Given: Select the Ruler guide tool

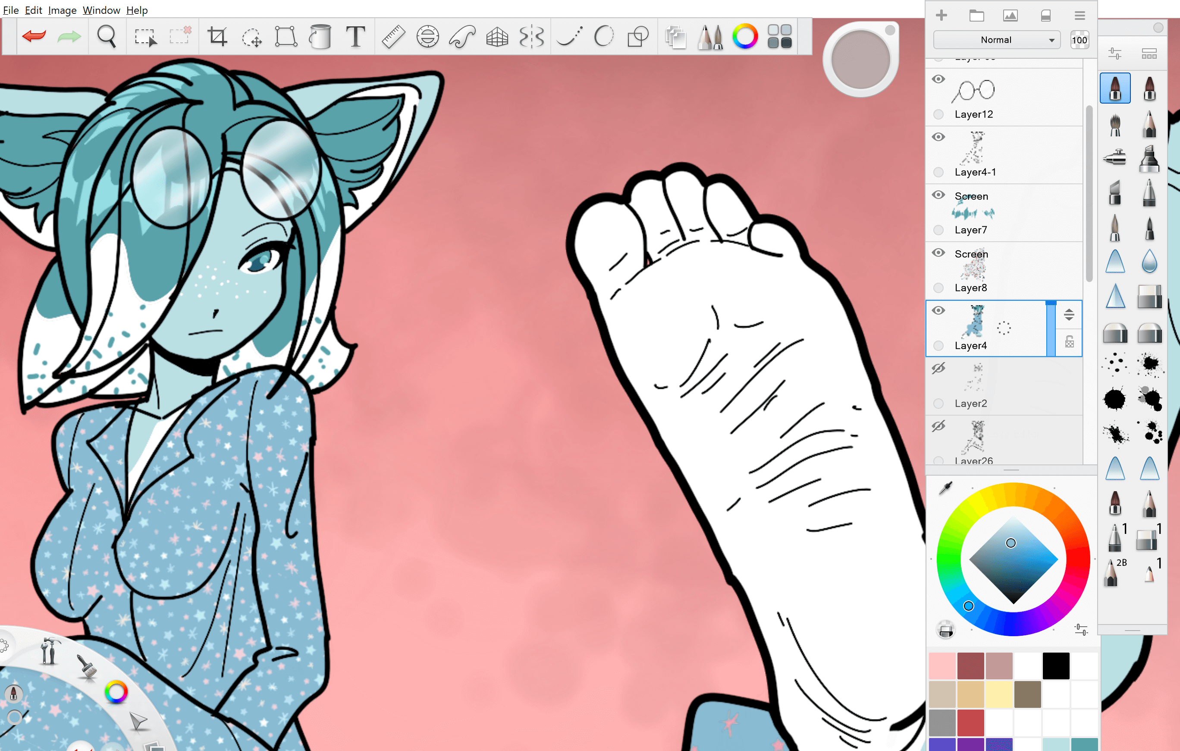Looking at the screenshot, I should (x=393, y=37).
